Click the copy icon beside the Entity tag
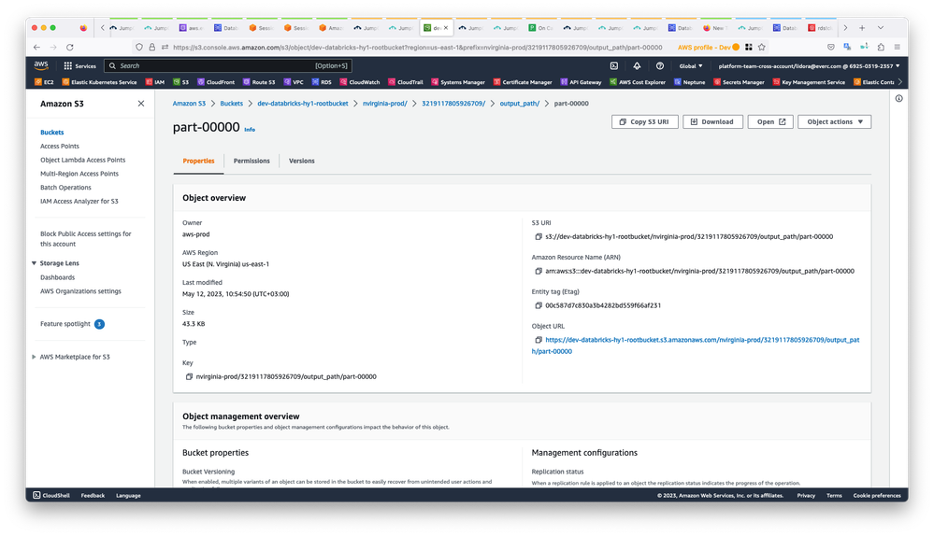The height and width of the screenshot is (536, 934). coord(537,305)
